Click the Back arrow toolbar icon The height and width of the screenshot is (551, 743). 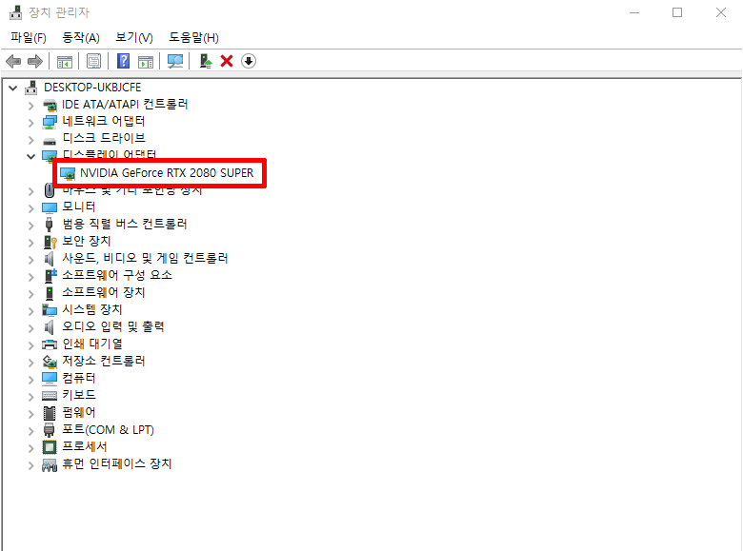point(13,61)
